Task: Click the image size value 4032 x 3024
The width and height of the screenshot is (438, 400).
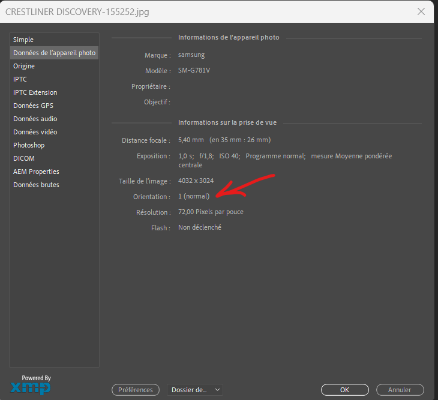Action: [x=196, y=181]
